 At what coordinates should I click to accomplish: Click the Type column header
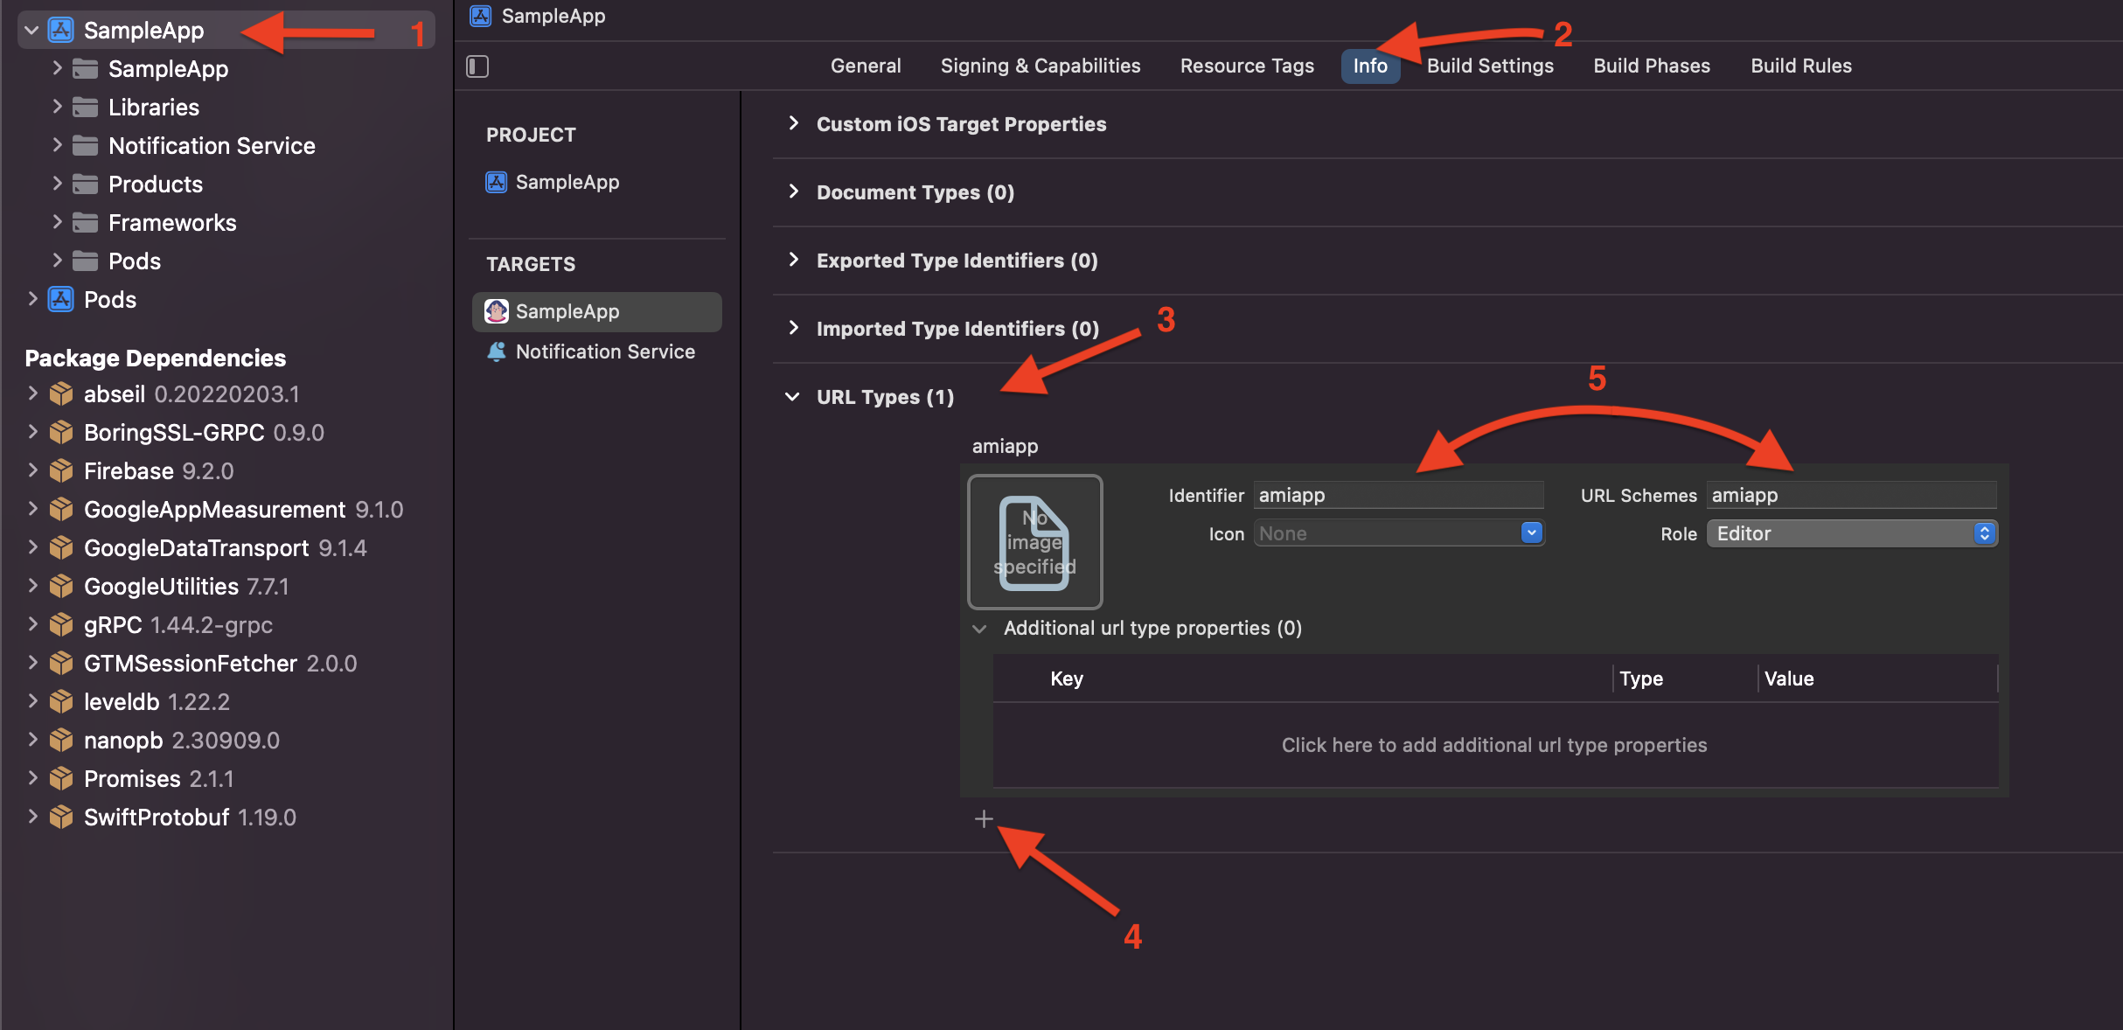point(1641,679)
